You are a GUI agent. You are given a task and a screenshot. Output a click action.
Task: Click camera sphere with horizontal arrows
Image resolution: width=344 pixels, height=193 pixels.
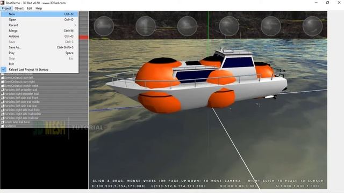tap(104, 26)
